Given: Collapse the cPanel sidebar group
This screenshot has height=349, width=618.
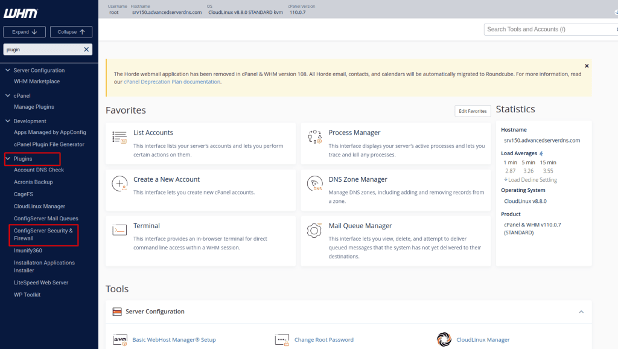Looking at the screenshot, I should (x=7, y=95).
